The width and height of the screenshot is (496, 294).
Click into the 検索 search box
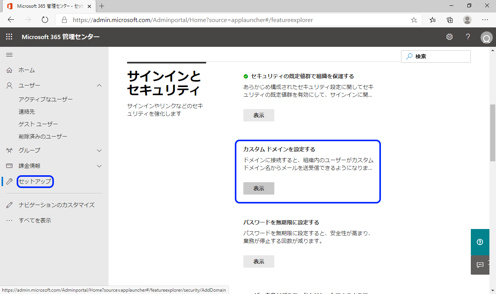click(436, 56)
